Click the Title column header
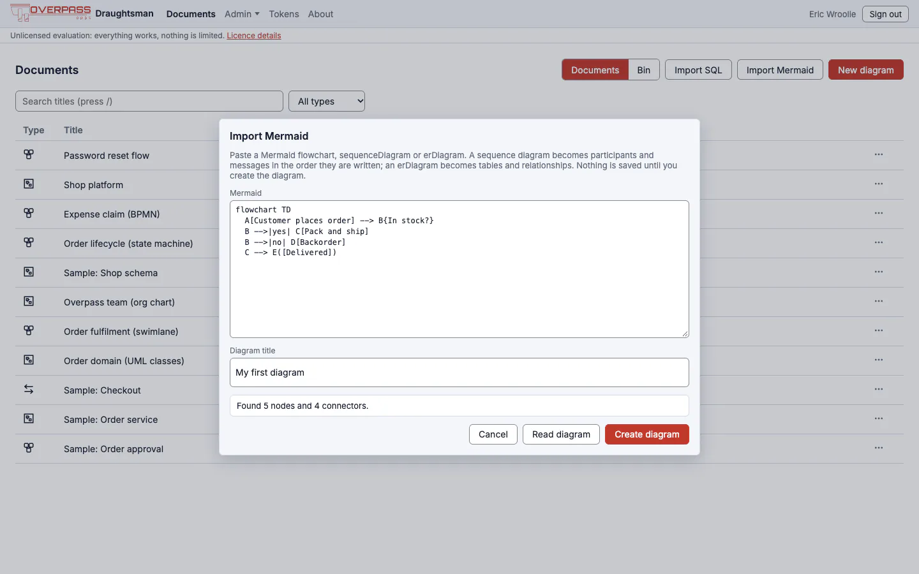919x574 pixels. [73, 130]
